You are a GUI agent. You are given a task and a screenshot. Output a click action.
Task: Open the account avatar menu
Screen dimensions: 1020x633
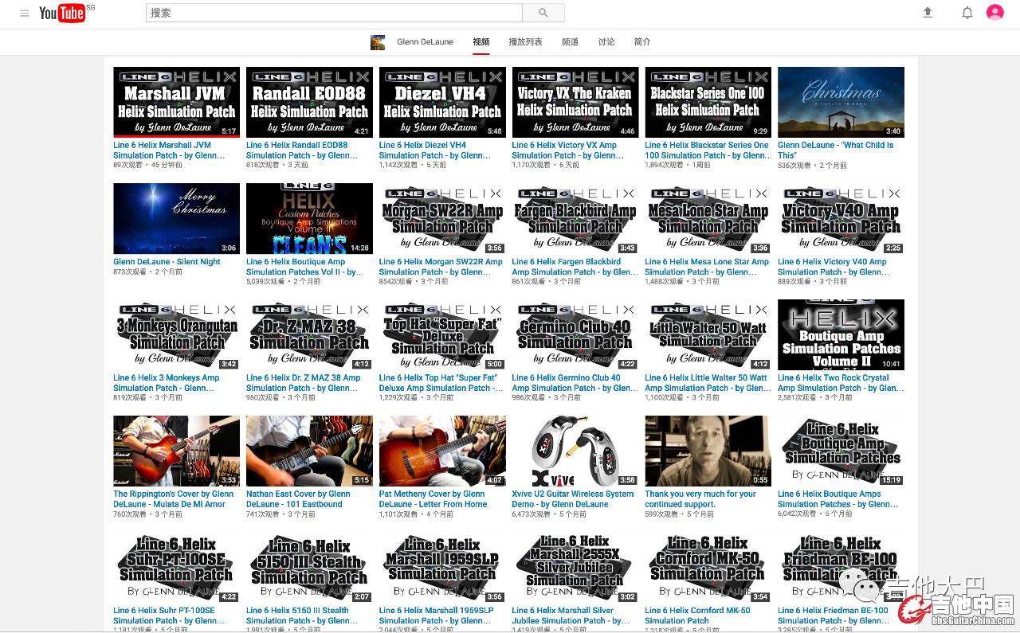(994, 13)
